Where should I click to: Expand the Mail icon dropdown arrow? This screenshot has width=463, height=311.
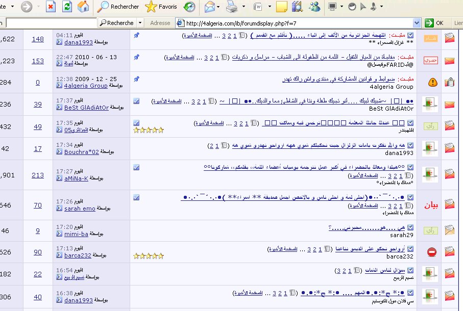(x=220, y=7)
